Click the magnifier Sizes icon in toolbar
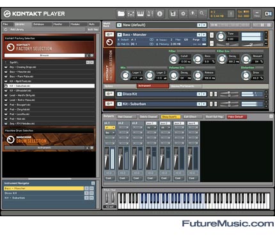Screen dimensions: 275x236 point(202,14)
